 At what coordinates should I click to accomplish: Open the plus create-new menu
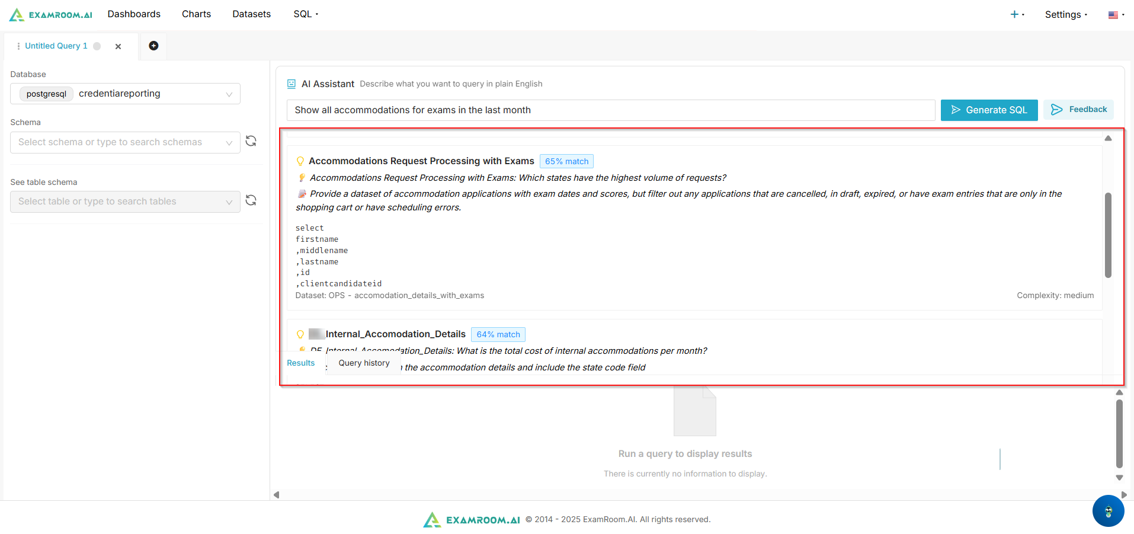click(1017, 14)
